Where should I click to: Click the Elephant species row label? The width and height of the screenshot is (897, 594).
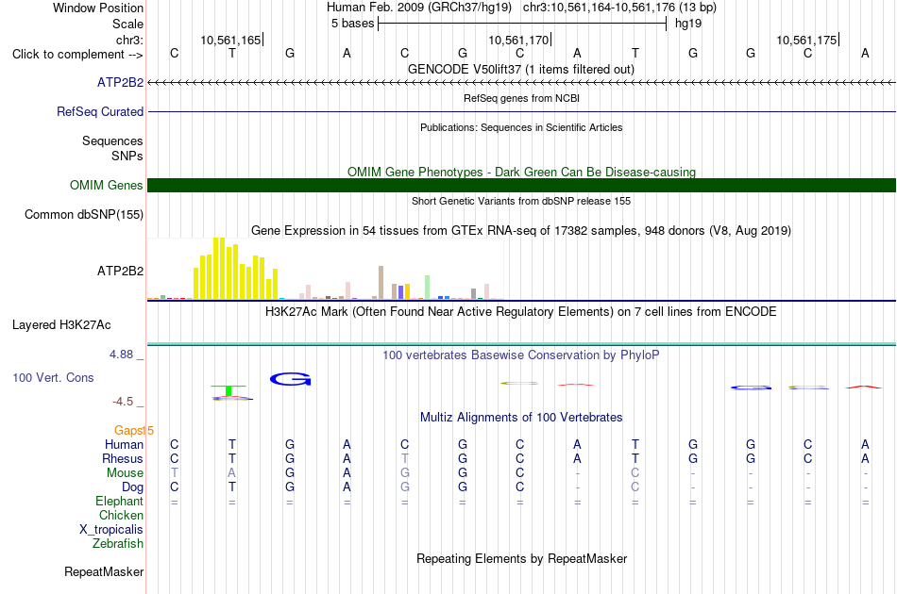[x=119, y=501]
